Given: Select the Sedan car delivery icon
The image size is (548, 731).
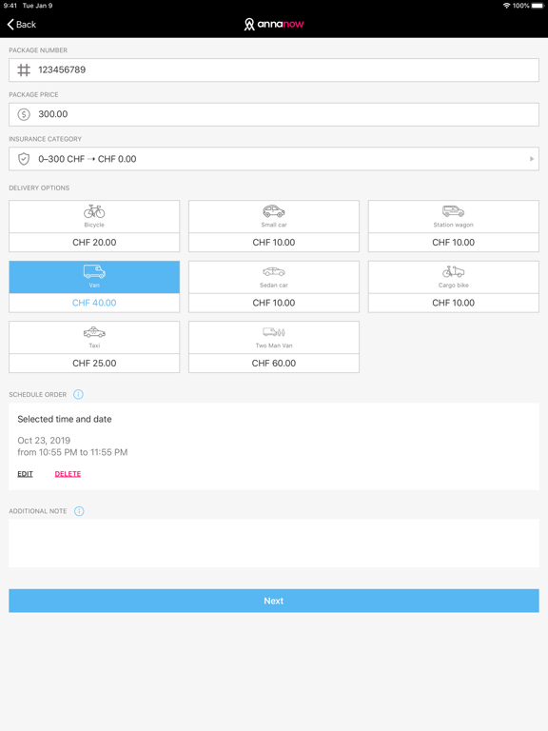Looking at the screenshot, I should click(274, 272).
